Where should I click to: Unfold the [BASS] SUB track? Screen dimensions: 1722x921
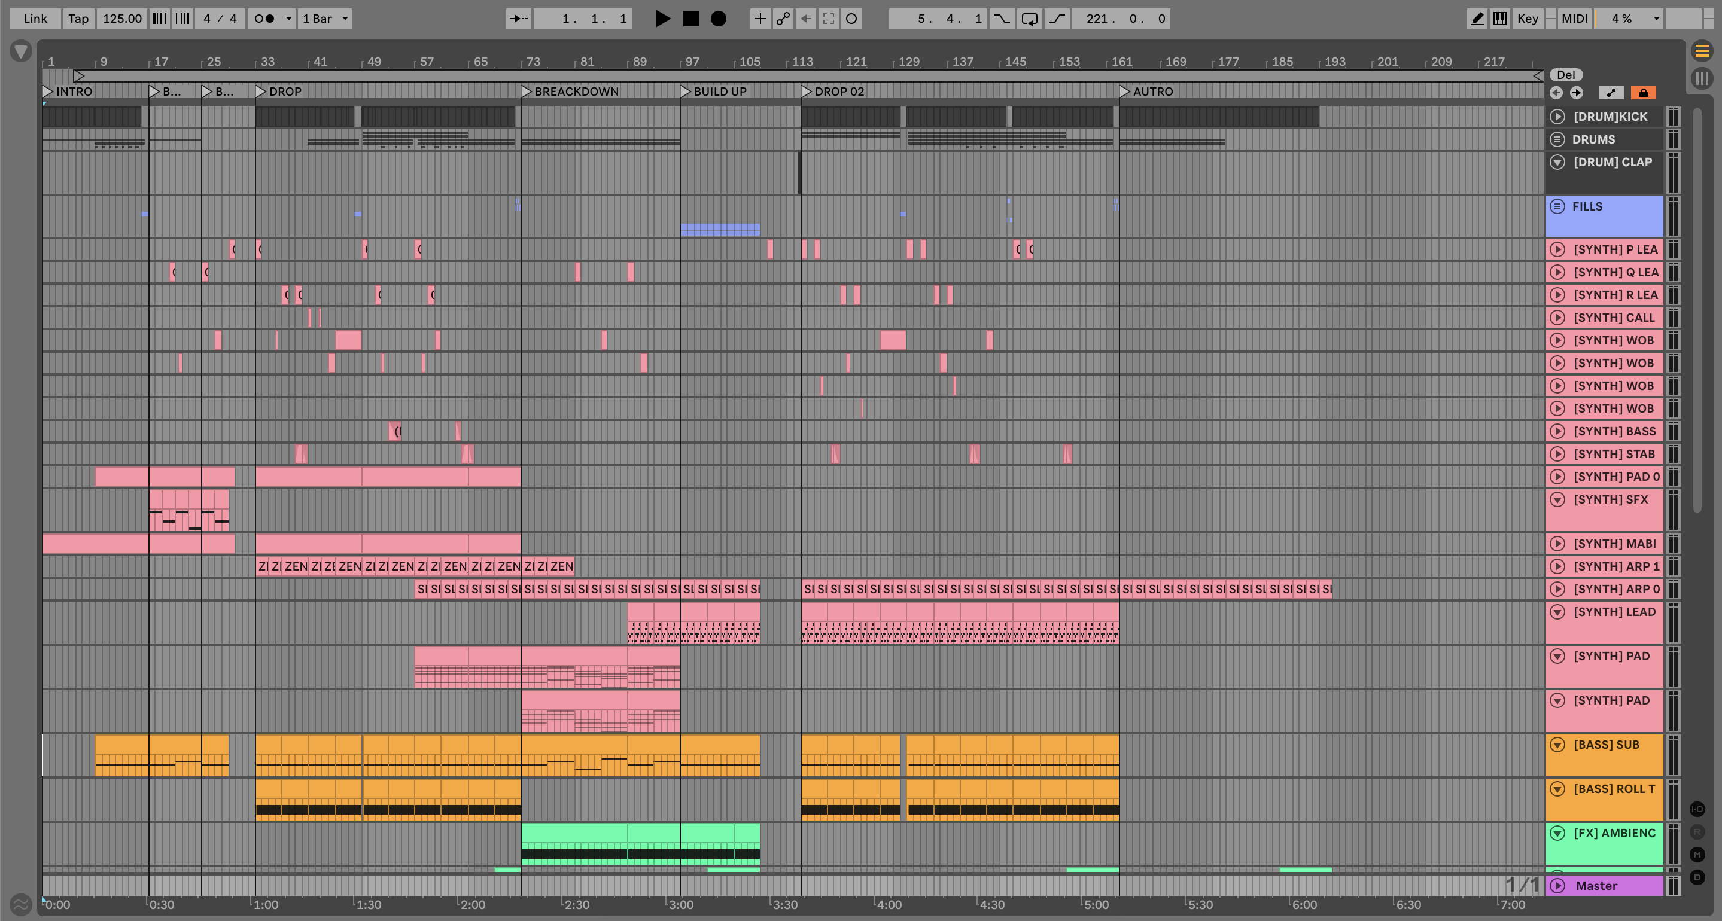click(1557, 745)
